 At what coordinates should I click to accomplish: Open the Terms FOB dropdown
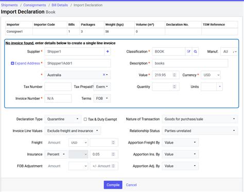point(102,98)
